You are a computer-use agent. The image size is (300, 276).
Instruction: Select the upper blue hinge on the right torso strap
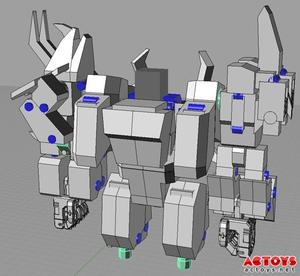(x=238, y=97)
